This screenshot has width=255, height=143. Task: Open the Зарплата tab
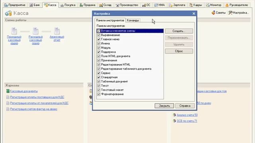[x=177, y=5]
